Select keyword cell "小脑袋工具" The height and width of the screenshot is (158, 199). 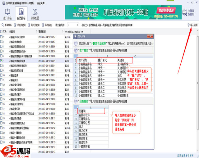[14, 75]
